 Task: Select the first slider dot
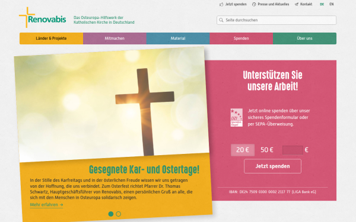tap(111, 214)
